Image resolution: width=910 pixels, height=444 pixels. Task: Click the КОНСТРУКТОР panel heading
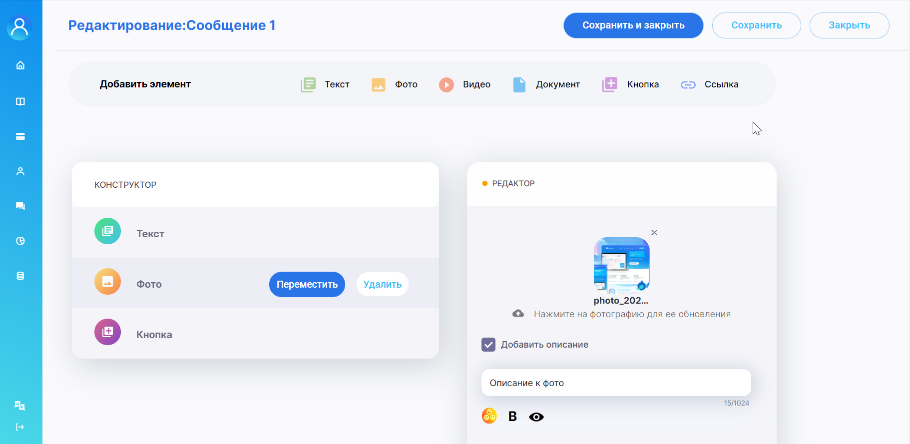click(125, 185)
